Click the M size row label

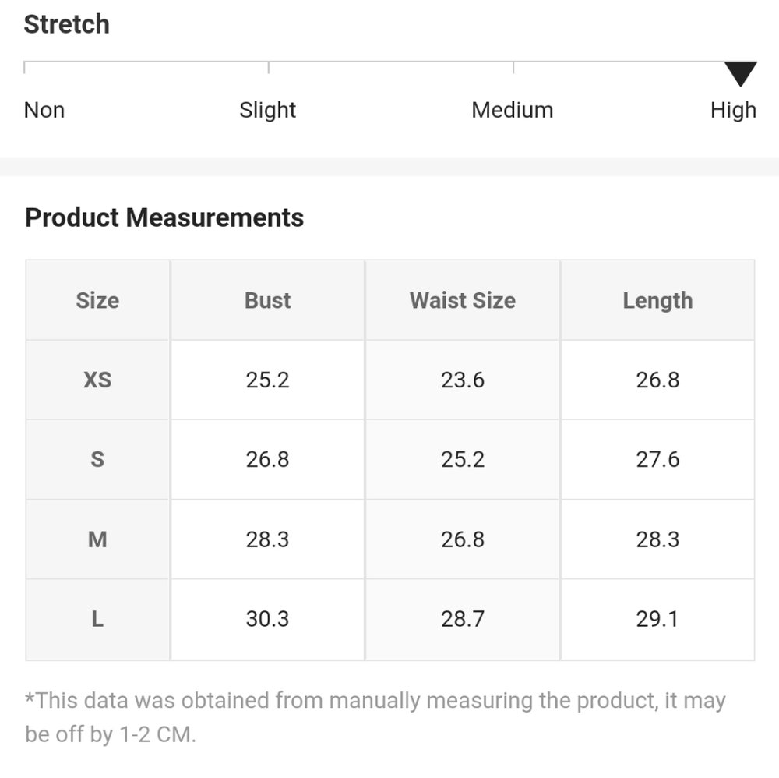pyautogui.click(x=97, y=539)
